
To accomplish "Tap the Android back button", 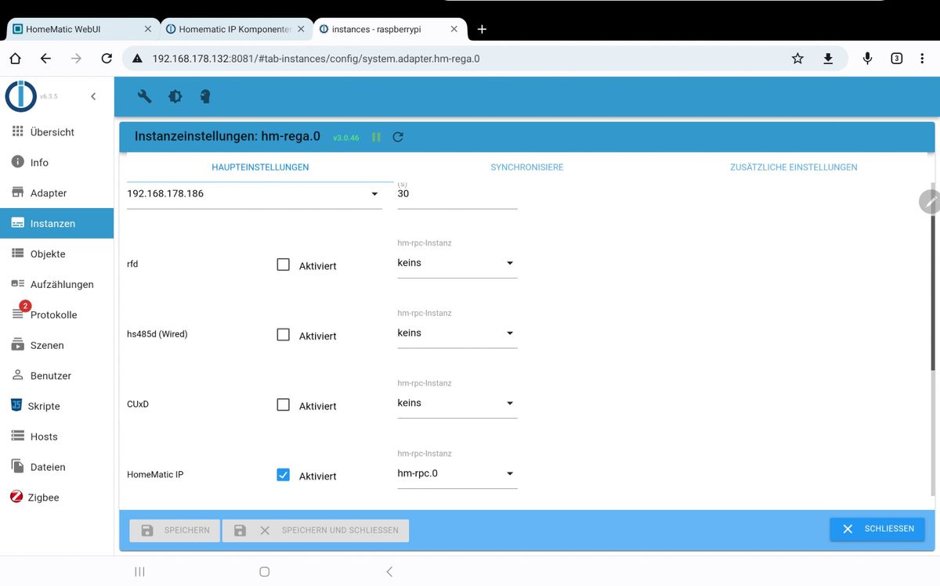I will (389, 572).
